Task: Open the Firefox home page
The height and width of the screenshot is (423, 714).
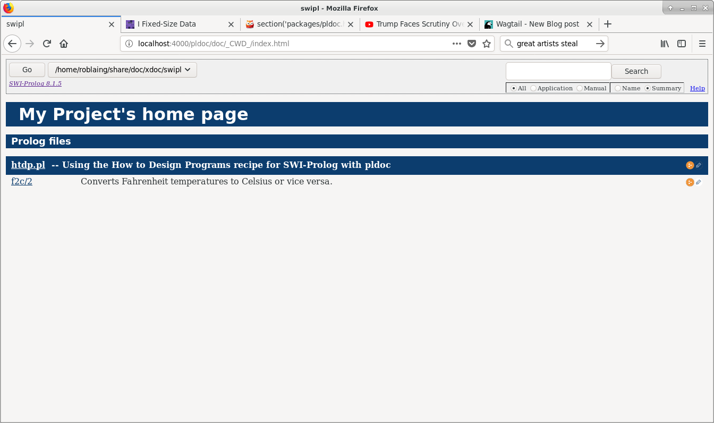Action: [x=64, y=44]
